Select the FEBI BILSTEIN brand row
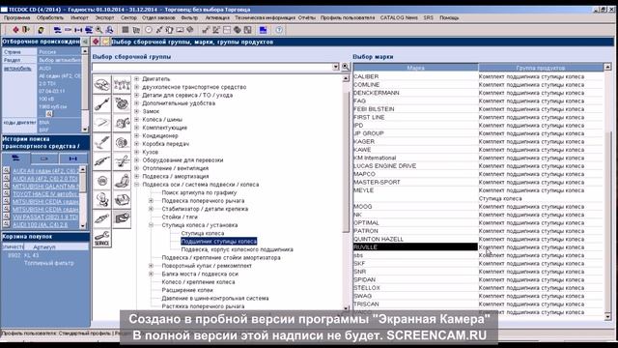The height and width of the screenshot is (348, 618). click(x=478, y=109)
